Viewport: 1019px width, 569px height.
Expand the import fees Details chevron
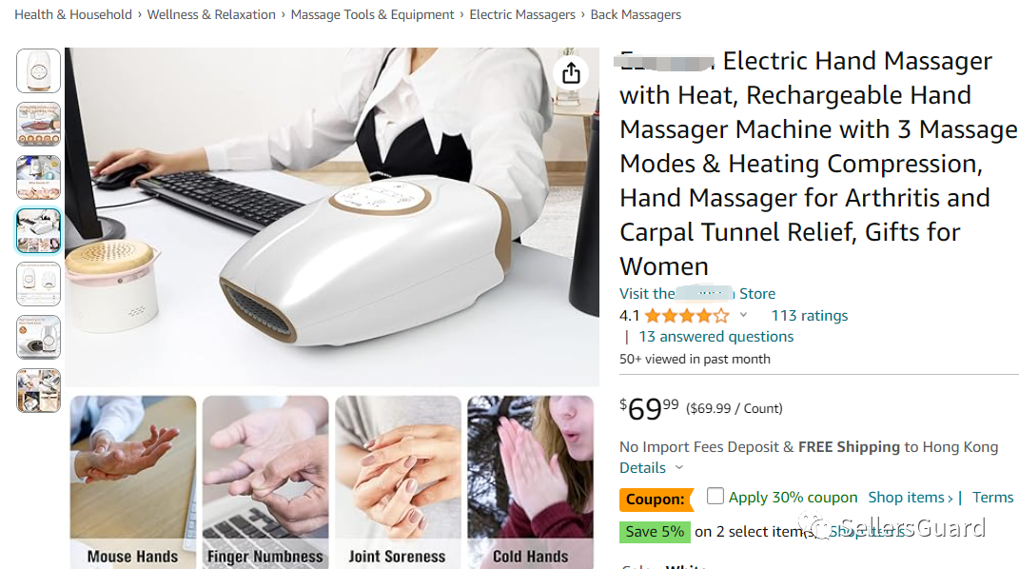point(679,467)
